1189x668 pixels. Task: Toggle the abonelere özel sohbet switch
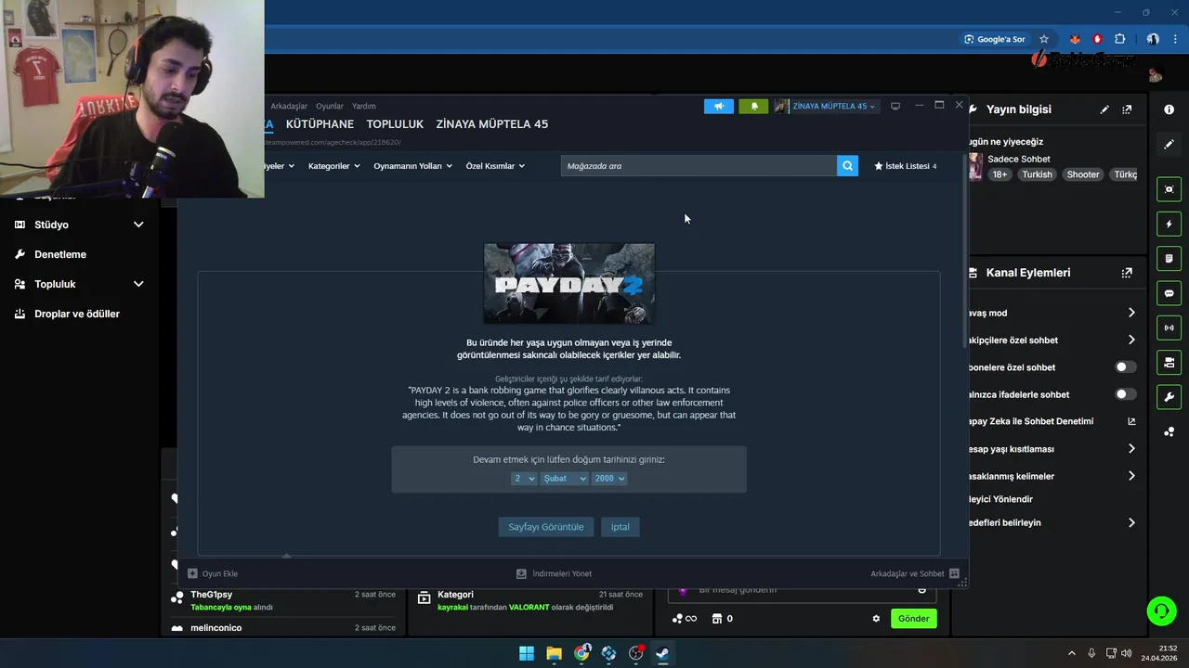click(x=1125, y=367)
